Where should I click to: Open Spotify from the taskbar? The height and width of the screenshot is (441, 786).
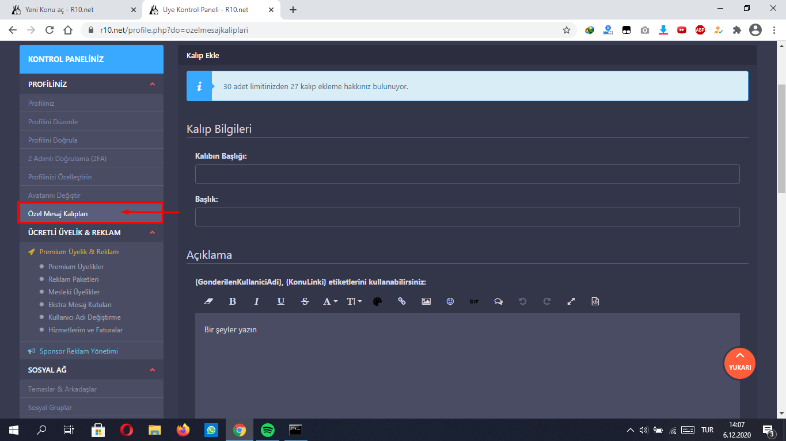268,430
